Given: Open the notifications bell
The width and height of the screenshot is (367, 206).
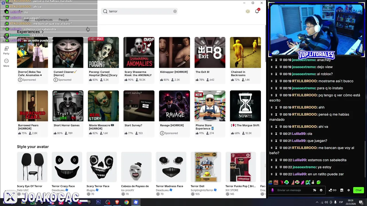Looking at the screenshot, I should 257,11.
